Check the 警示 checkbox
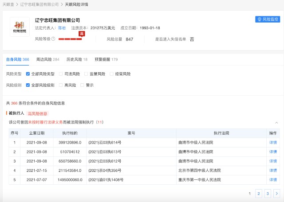Screen dimensions: 284x202 82,85
